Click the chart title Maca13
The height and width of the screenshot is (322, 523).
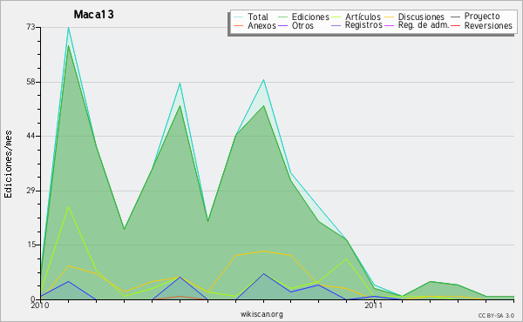tap(94, 14)
